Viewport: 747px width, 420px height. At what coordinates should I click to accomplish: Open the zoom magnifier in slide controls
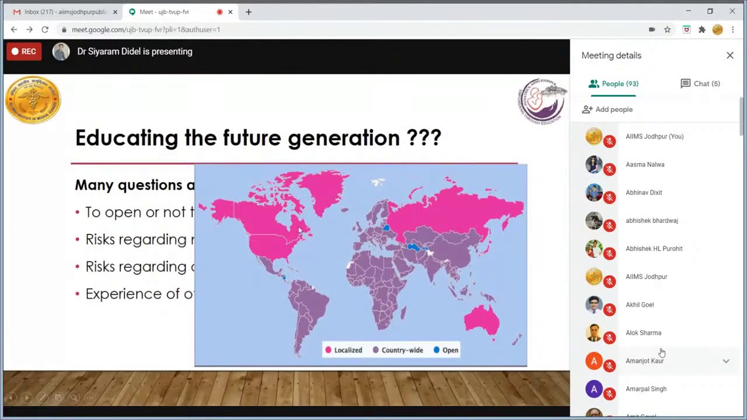click(74, 398)
